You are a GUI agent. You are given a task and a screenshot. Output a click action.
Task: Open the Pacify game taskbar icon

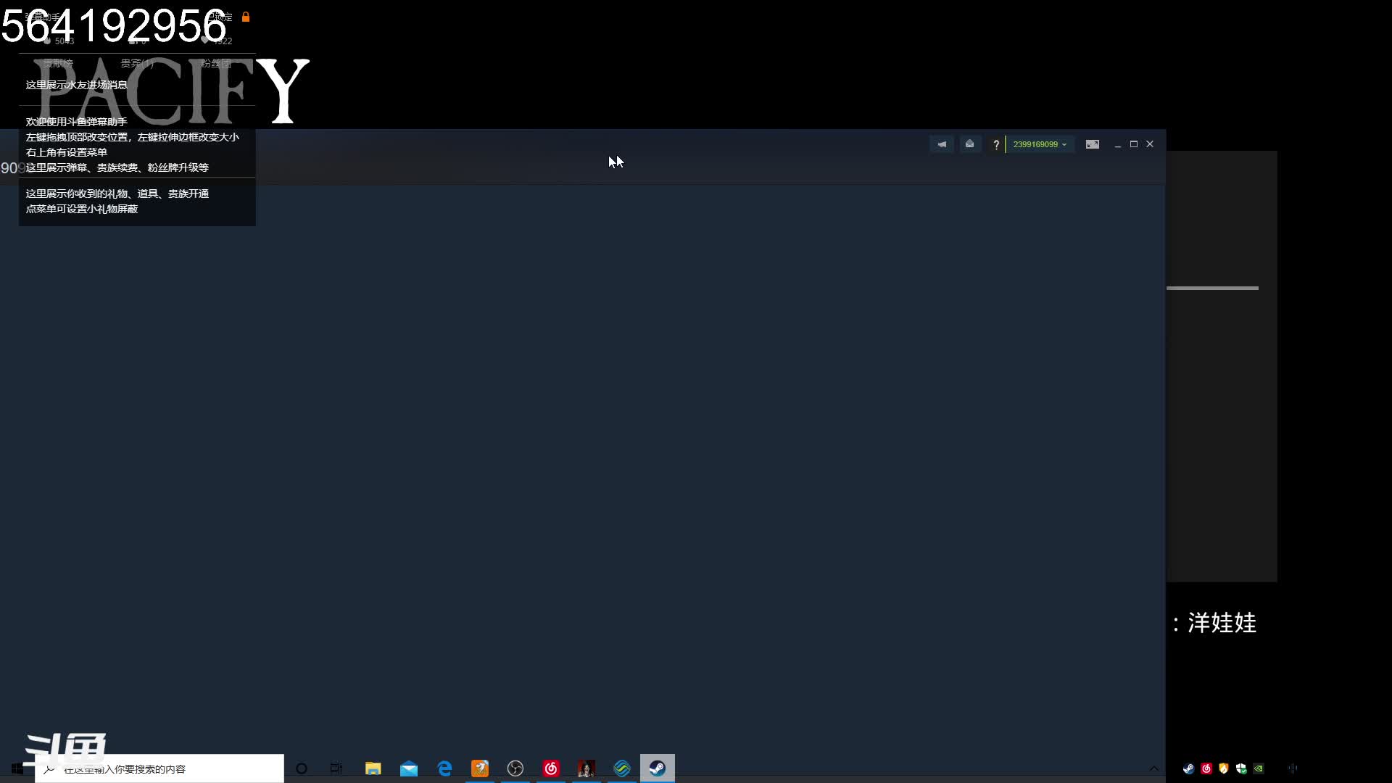click(587, 768)
